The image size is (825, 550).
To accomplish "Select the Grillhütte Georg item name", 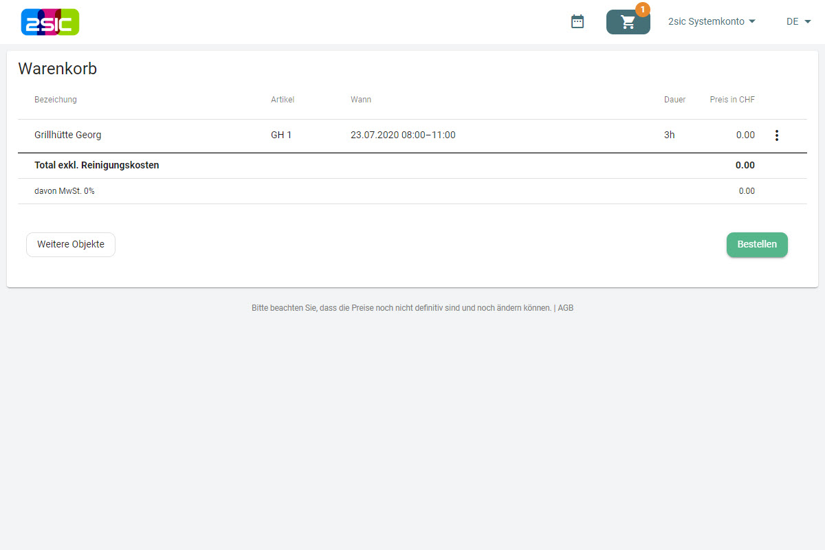I will 67,135.
